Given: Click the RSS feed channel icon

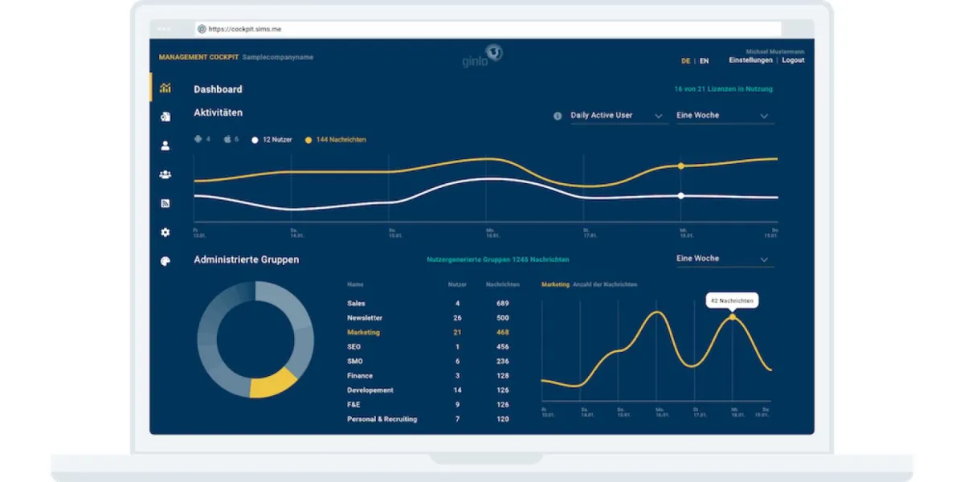Looking at the screenshot, I should point(165,203).
